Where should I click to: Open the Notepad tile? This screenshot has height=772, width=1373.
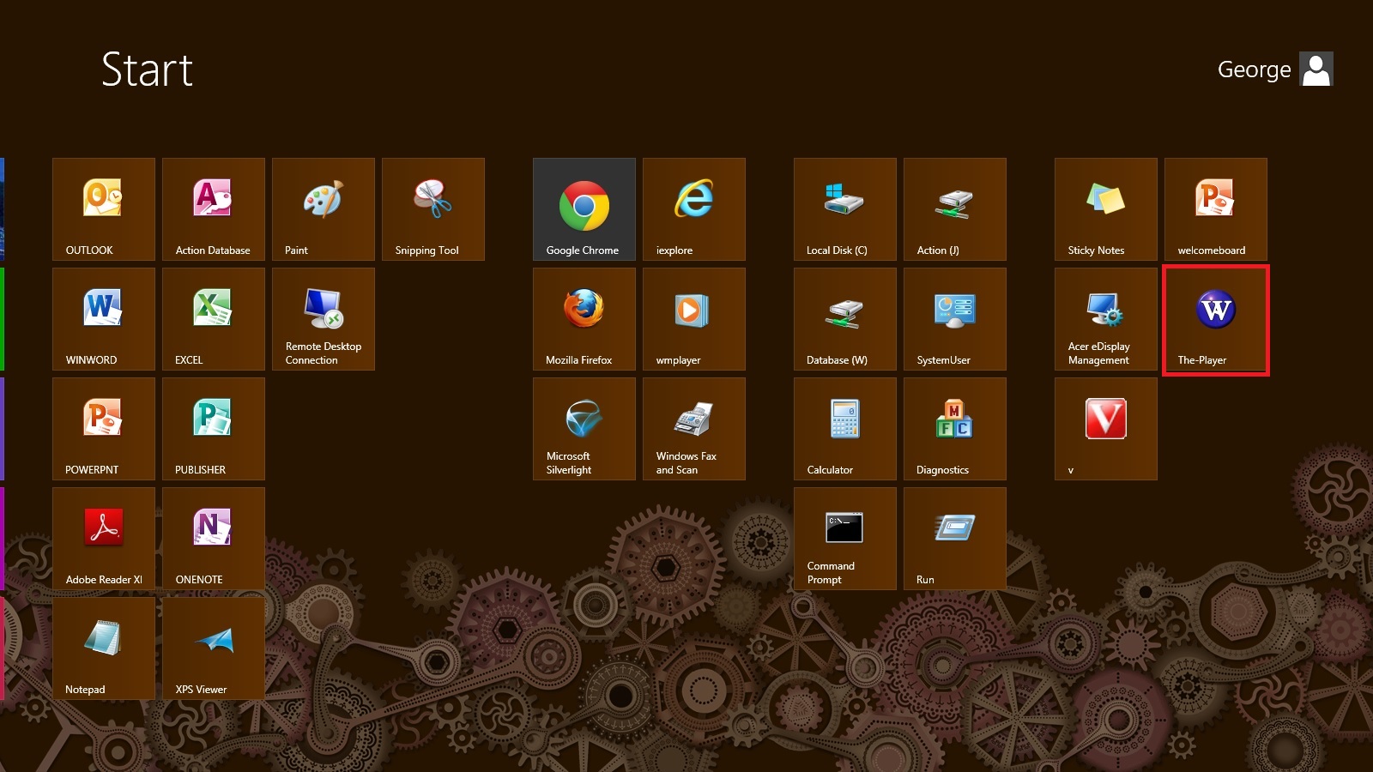104,648
